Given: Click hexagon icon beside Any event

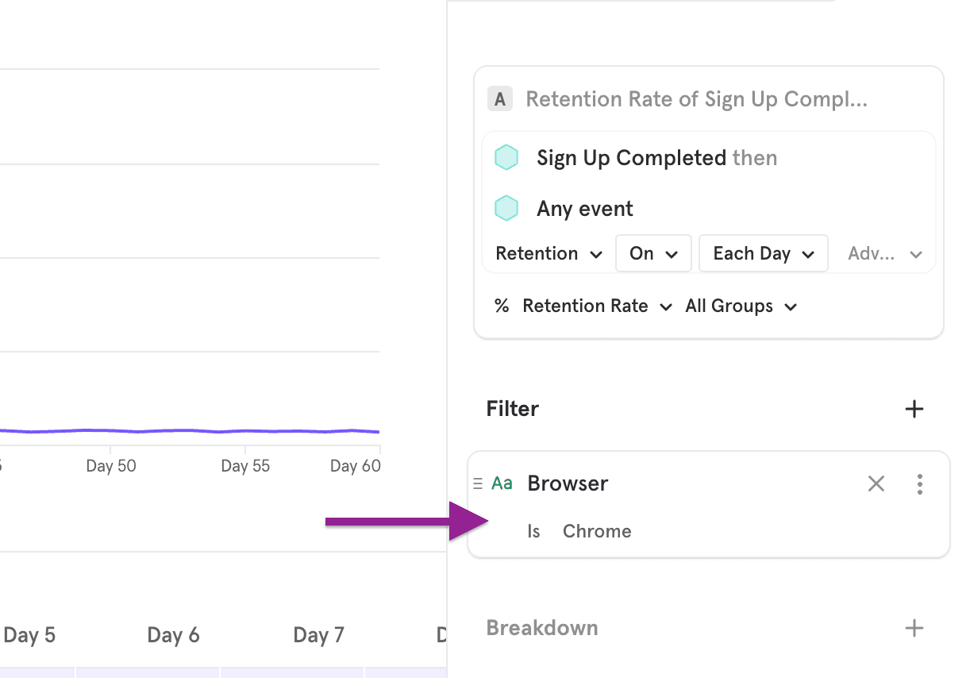Looking at the screenshot, I should [506, 209].
